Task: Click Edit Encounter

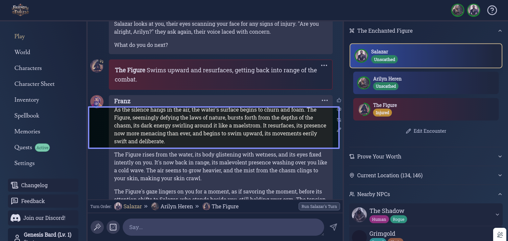Action: coord(426,131)
